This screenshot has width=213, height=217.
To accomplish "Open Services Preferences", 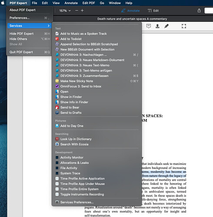I will 97,202.
